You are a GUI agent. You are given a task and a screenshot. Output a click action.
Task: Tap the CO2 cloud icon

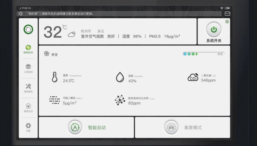pos(193,77)
